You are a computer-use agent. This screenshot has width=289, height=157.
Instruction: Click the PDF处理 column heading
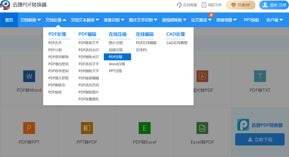tap(57, 34)
